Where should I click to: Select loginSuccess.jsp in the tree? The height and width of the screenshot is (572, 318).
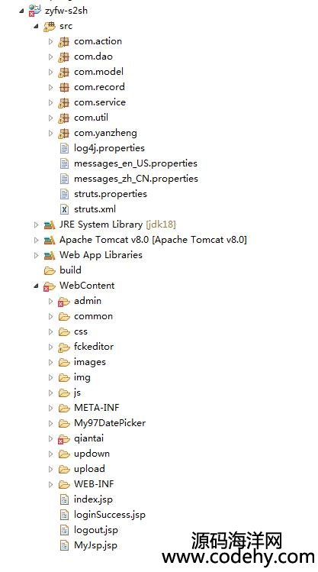(x=110, y=515)
